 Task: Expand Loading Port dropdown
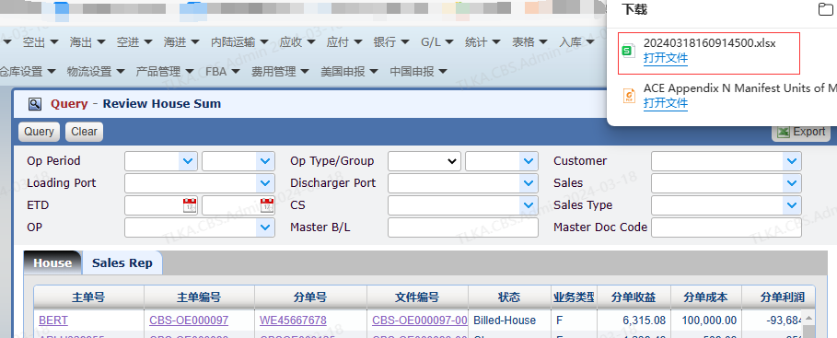coord(265,183)
